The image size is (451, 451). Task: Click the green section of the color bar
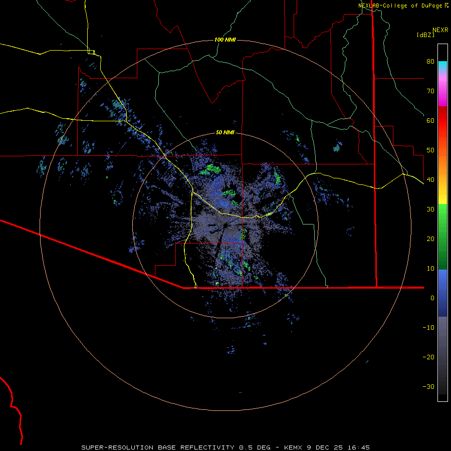coord(442,237)
